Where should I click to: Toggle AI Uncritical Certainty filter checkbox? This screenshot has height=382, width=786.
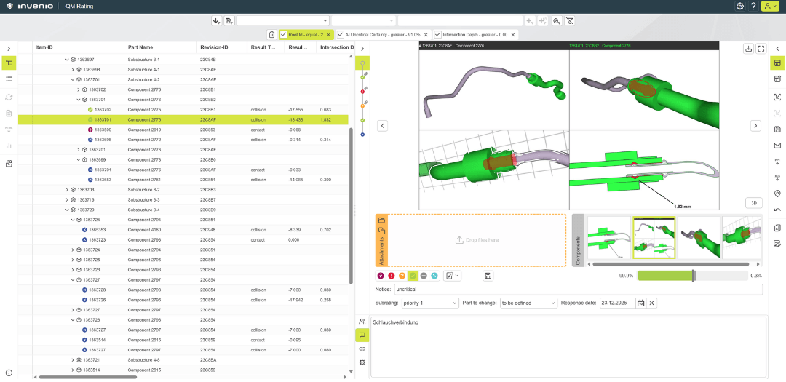[341, 35]
